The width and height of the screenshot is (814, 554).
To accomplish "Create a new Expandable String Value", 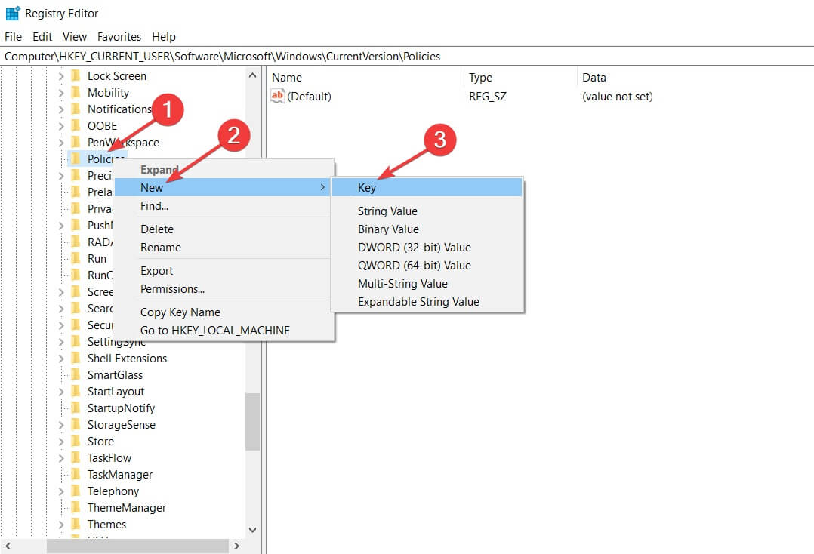I will tap(427, 302).
